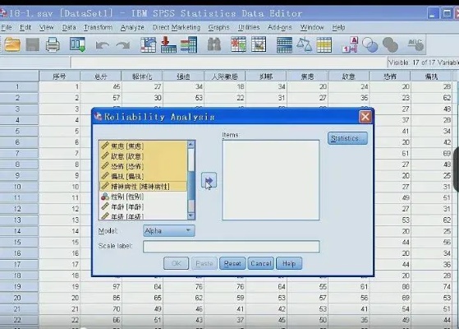The width and height of the screenshot is (459, 329).
Task: Select 精神病性 in the variable list
Action: point(143,187)
